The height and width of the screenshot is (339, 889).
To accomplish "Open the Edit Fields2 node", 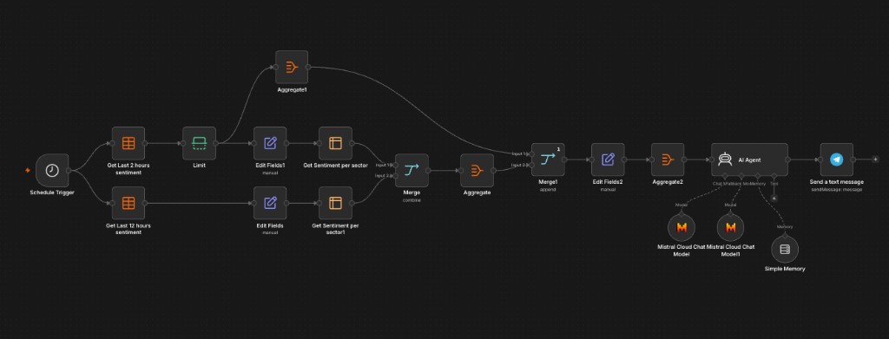I will click(608, 160).
